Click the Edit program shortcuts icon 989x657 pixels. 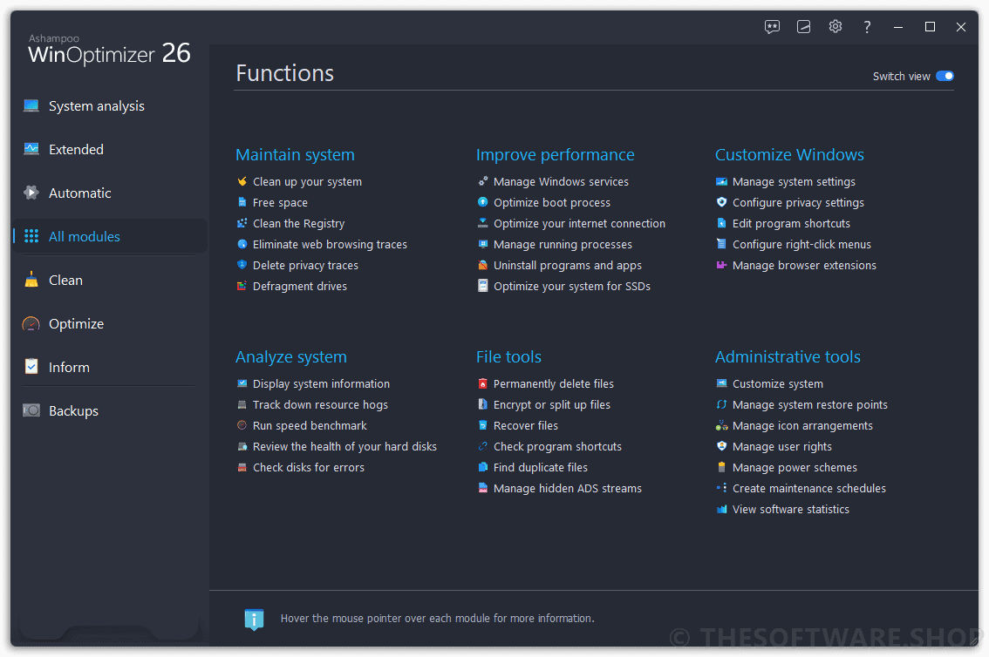[721, 223]
